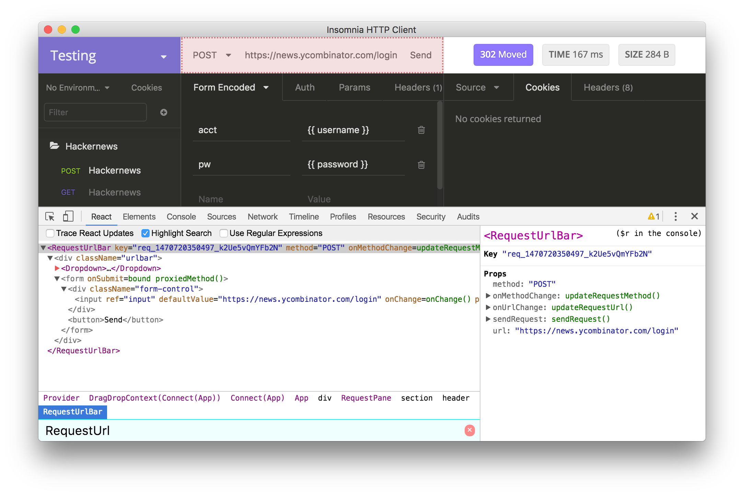Screen dimensions: 744x496
Task: Open the Network DevTools tab
Action: pos(263,216)
